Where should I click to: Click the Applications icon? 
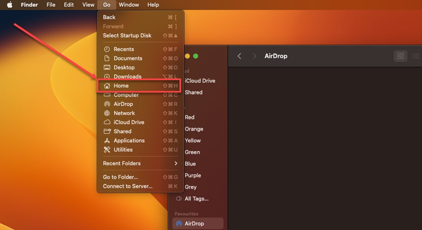pos(107,141)
